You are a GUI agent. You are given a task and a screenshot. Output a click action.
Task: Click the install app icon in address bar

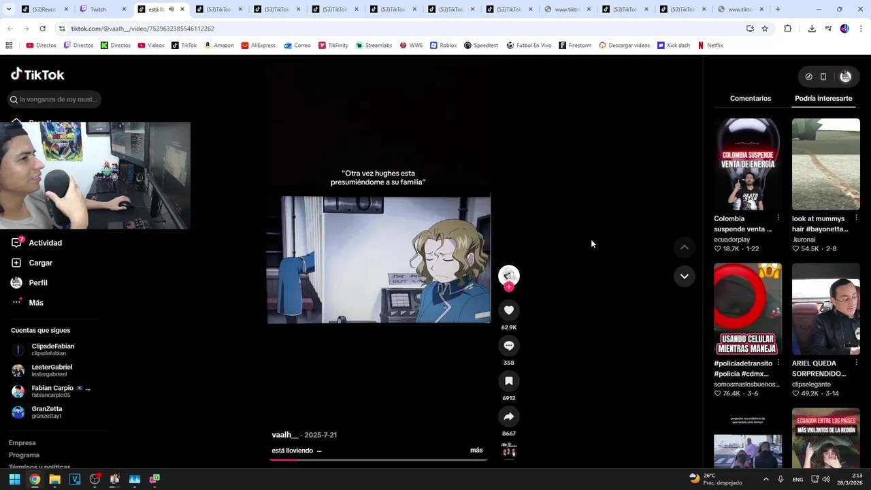point(750,29)
